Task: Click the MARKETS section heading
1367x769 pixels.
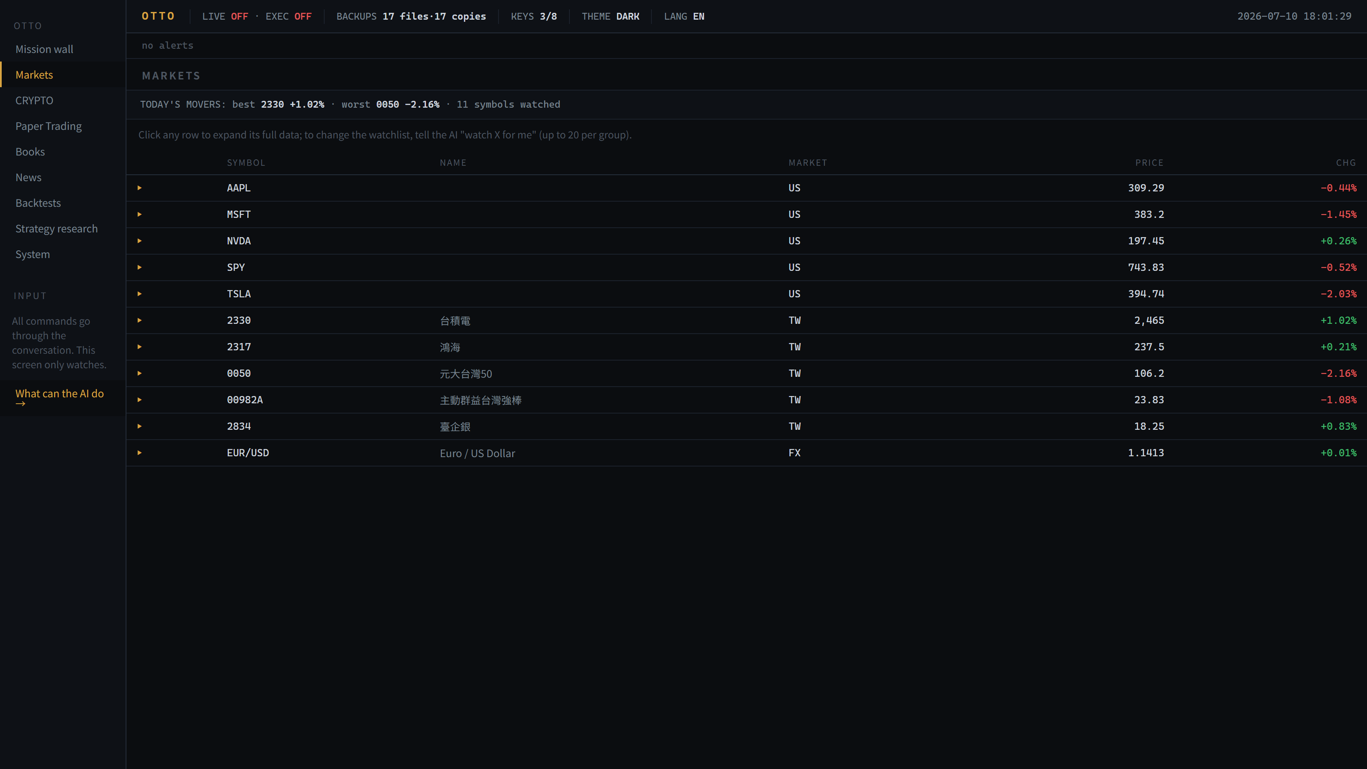Action: click(171, 76)
